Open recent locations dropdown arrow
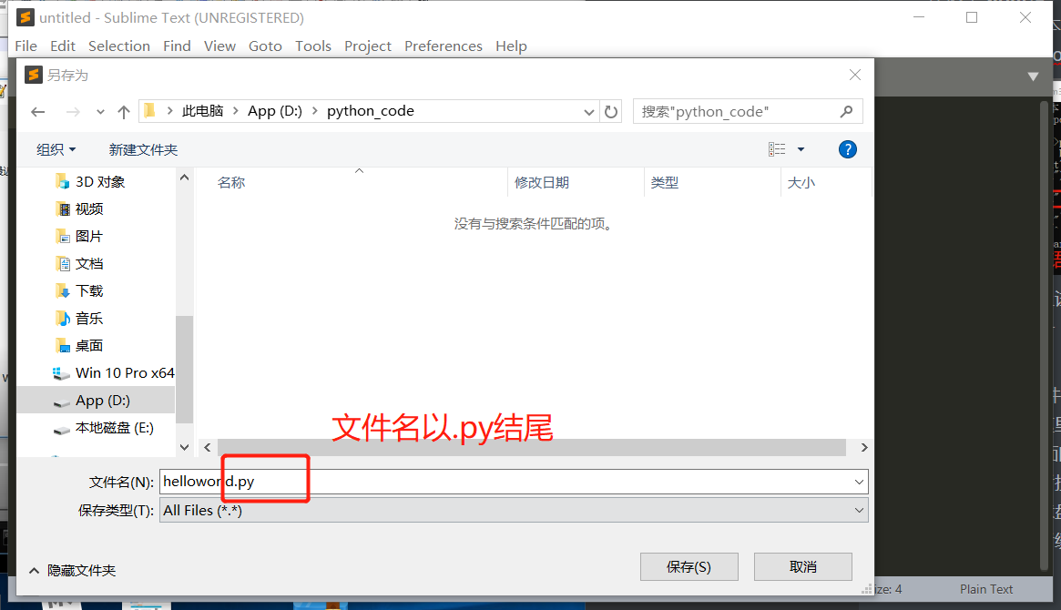Image resolution: width=1061 pixels, height=610 pixels. [x=100, y=112]
